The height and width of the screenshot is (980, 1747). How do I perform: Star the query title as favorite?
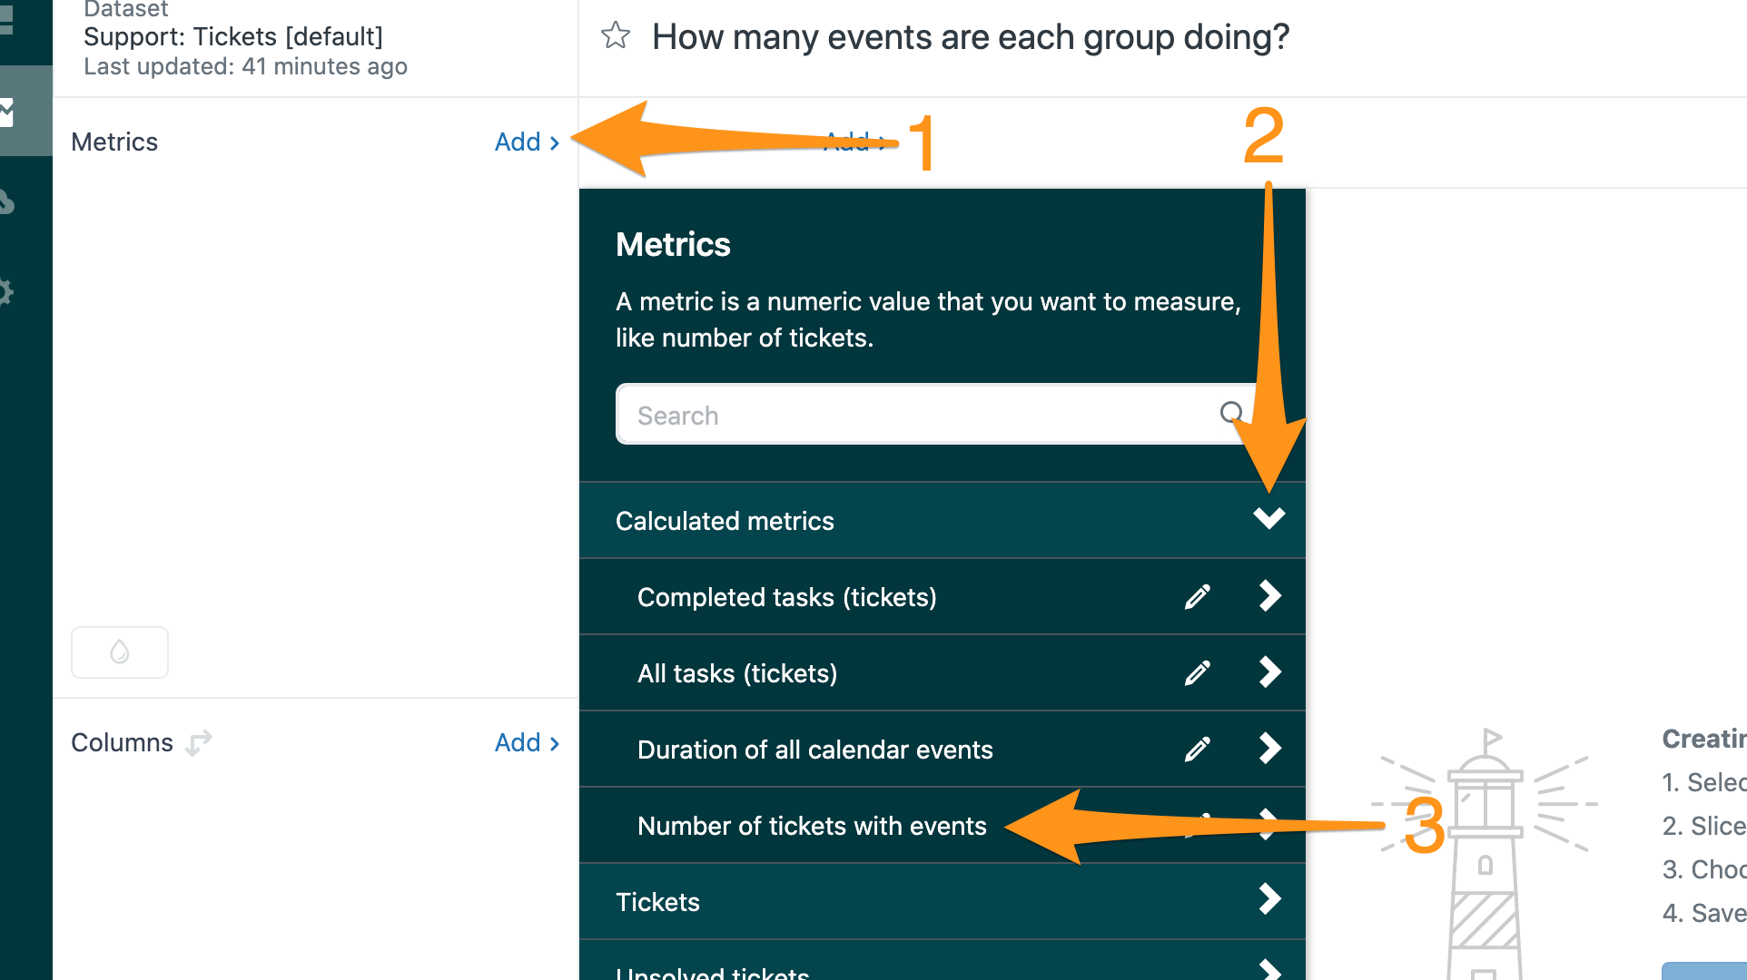pos(616,35)
